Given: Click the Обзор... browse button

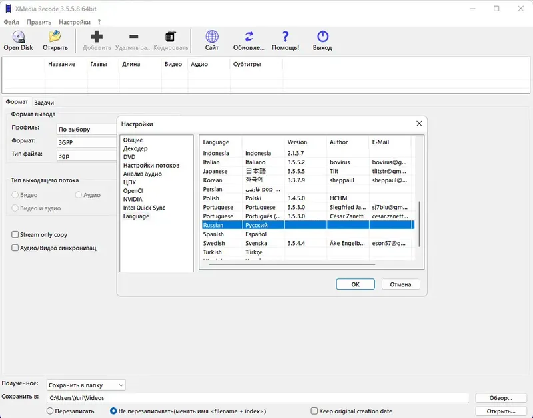Looking at the screenshot, I should coord(501,398).
